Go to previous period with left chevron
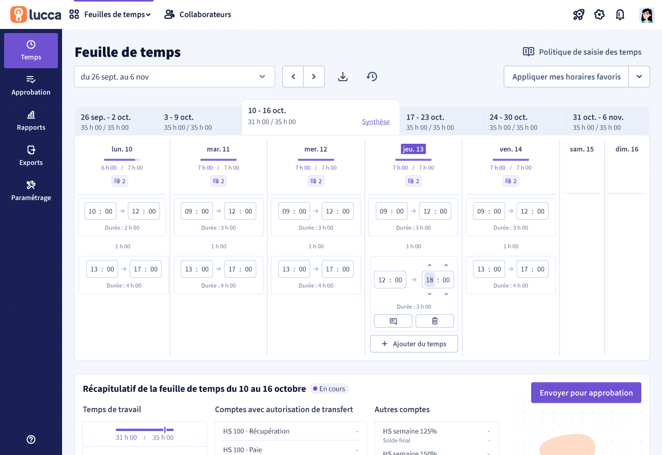Viewport: 662px width, 455px height. pos(293,77)
